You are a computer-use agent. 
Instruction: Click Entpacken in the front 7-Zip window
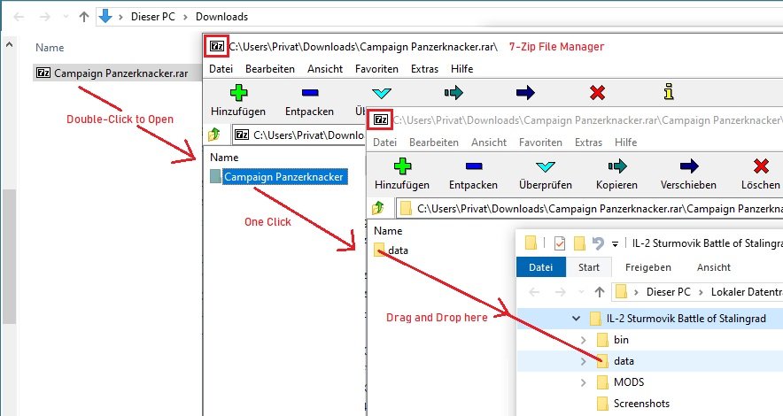(473, 174)
